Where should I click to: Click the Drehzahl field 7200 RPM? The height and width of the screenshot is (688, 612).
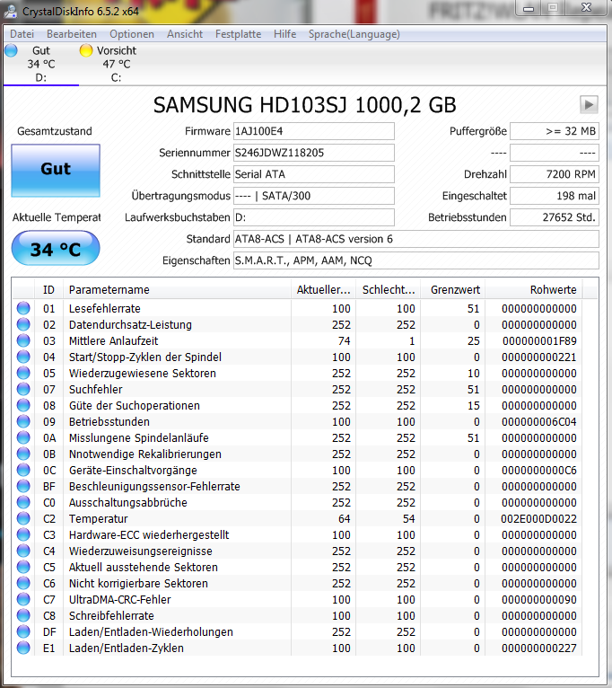(555, 174)
